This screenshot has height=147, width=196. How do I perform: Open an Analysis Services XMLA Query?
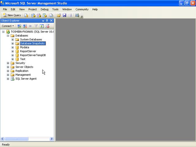pos(45,15)
